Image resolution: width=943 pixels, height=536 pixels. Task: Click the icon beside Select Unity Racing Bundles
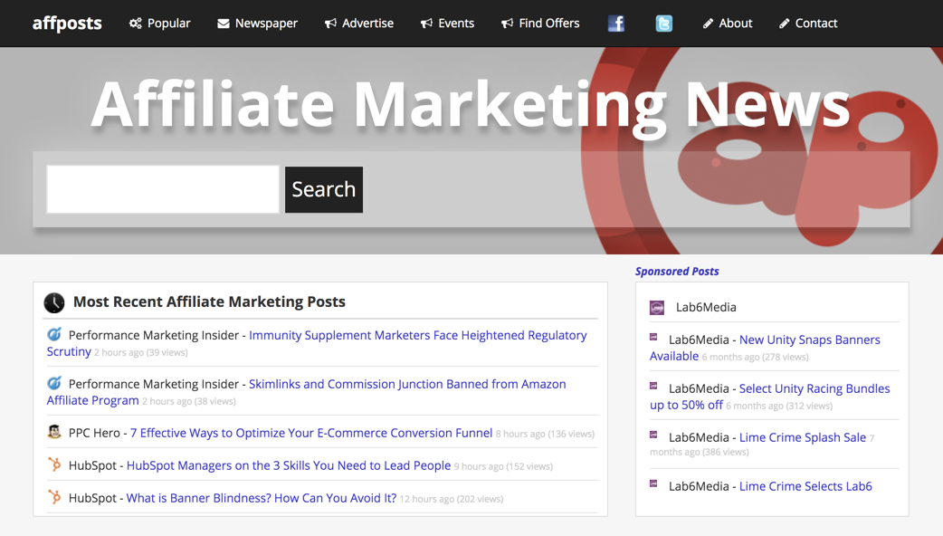(x=653, y=387)
